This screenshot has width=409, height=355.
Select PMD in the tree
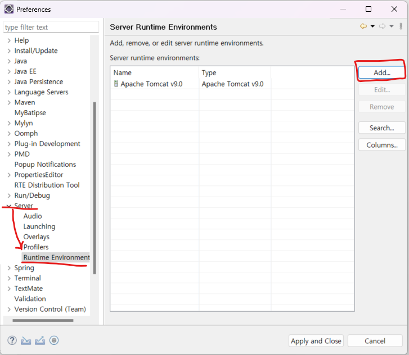click(22, 154)
